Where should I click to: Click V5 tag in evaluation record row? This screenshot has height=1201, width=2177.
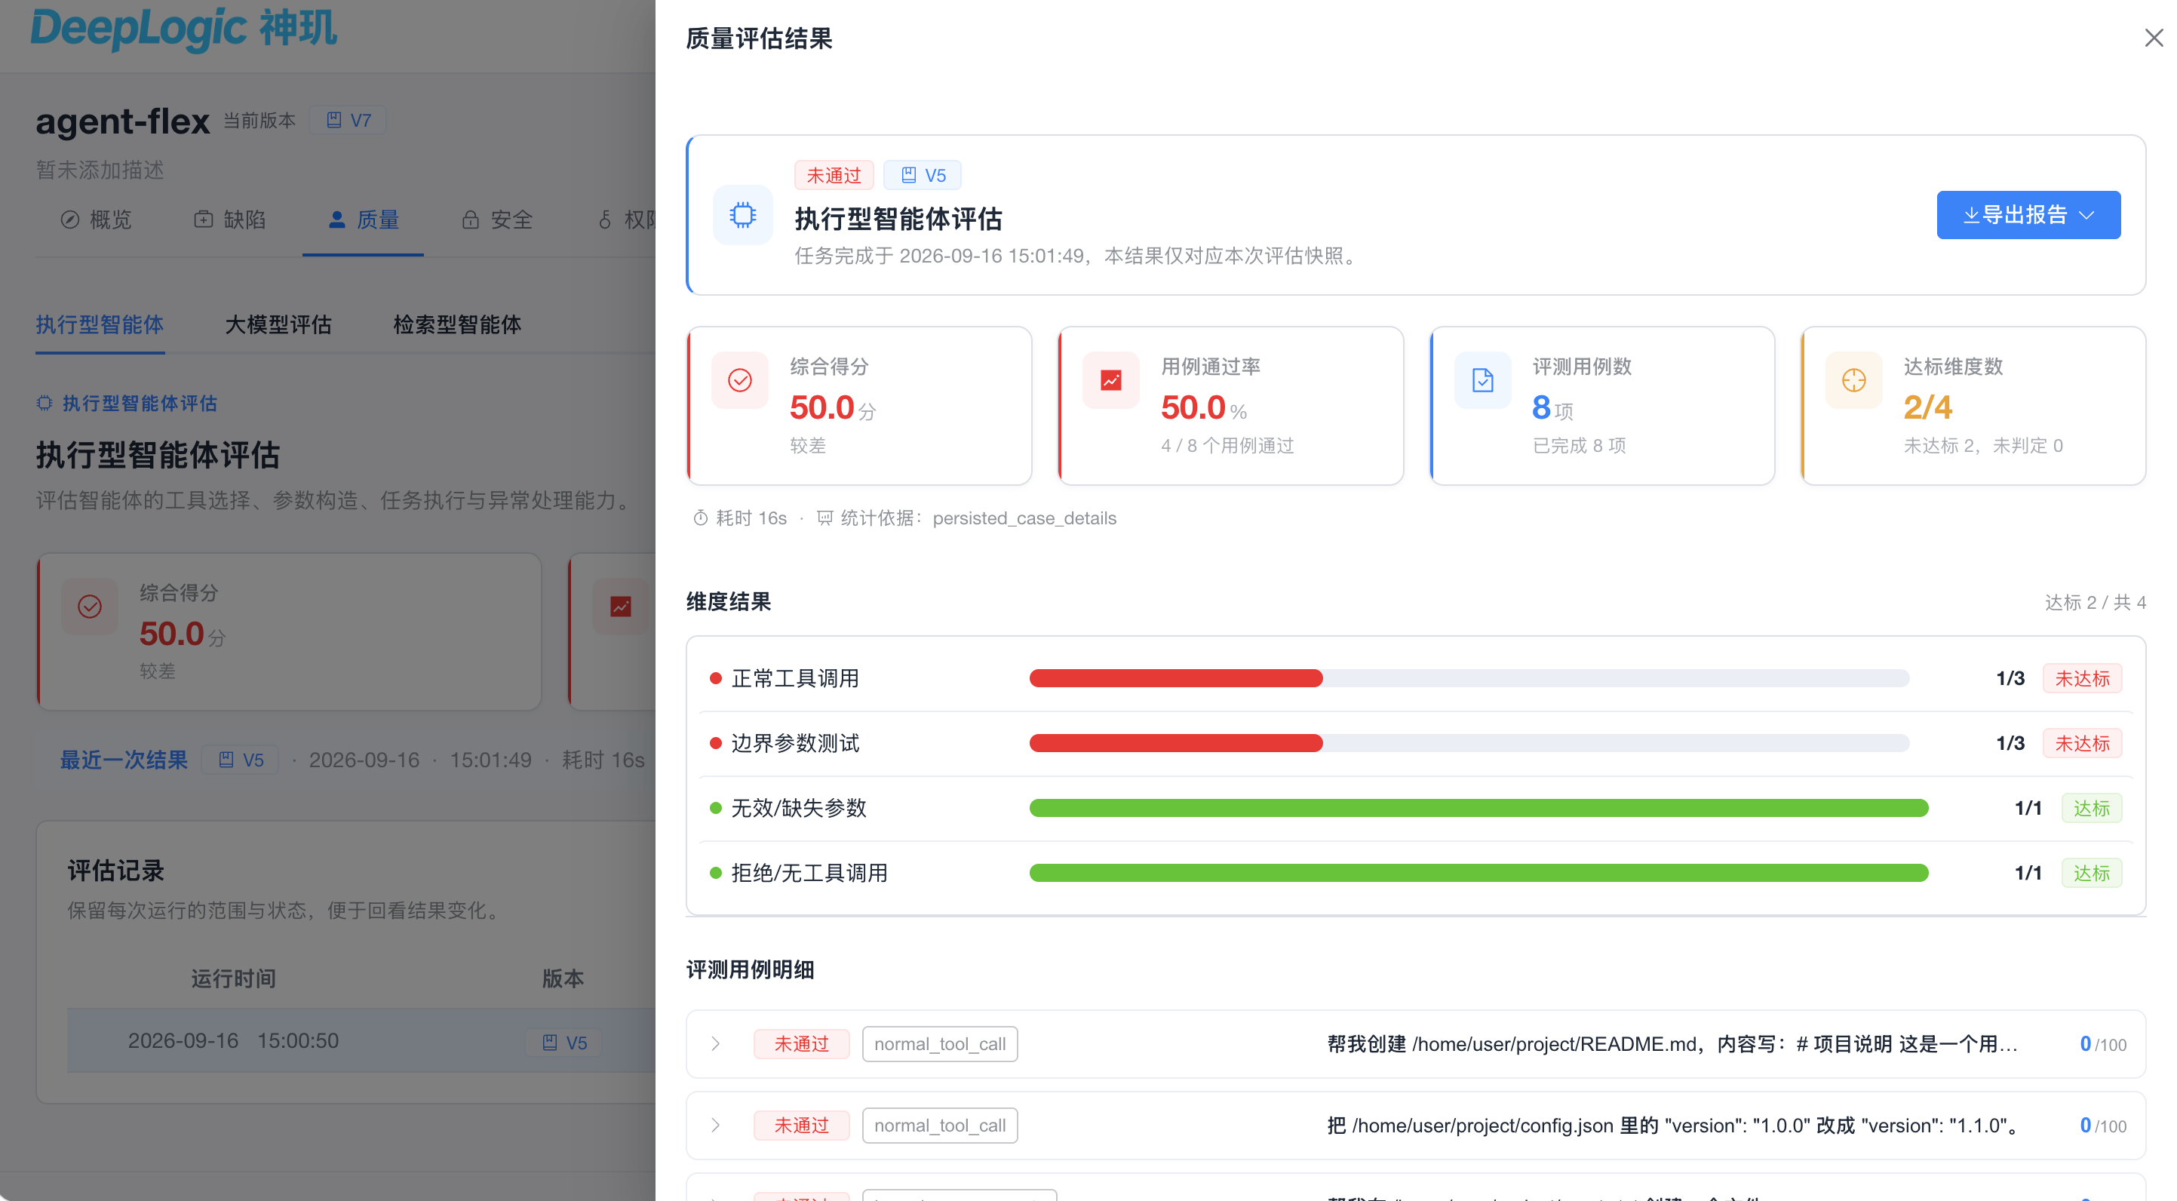point(563,1042)
